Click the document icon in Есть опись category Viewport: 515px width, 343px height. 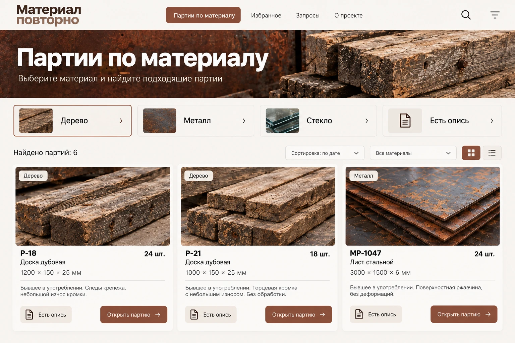(x=405, y=121)
